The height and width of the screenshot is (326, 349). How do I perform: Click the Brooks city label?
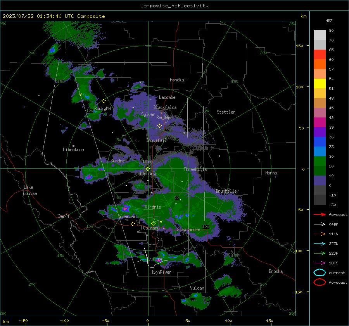point(276,271)
